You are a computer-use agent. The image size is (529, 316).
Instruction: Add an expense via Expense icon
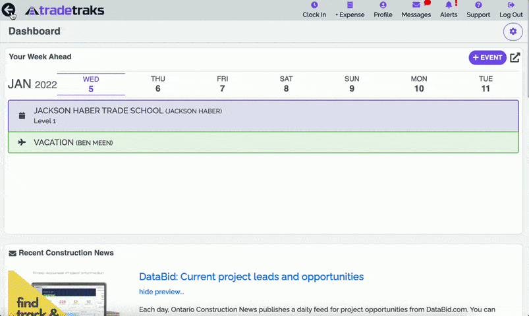coord(350,5)
